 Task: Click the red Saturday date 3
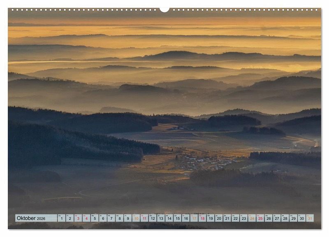pos(78,218)
